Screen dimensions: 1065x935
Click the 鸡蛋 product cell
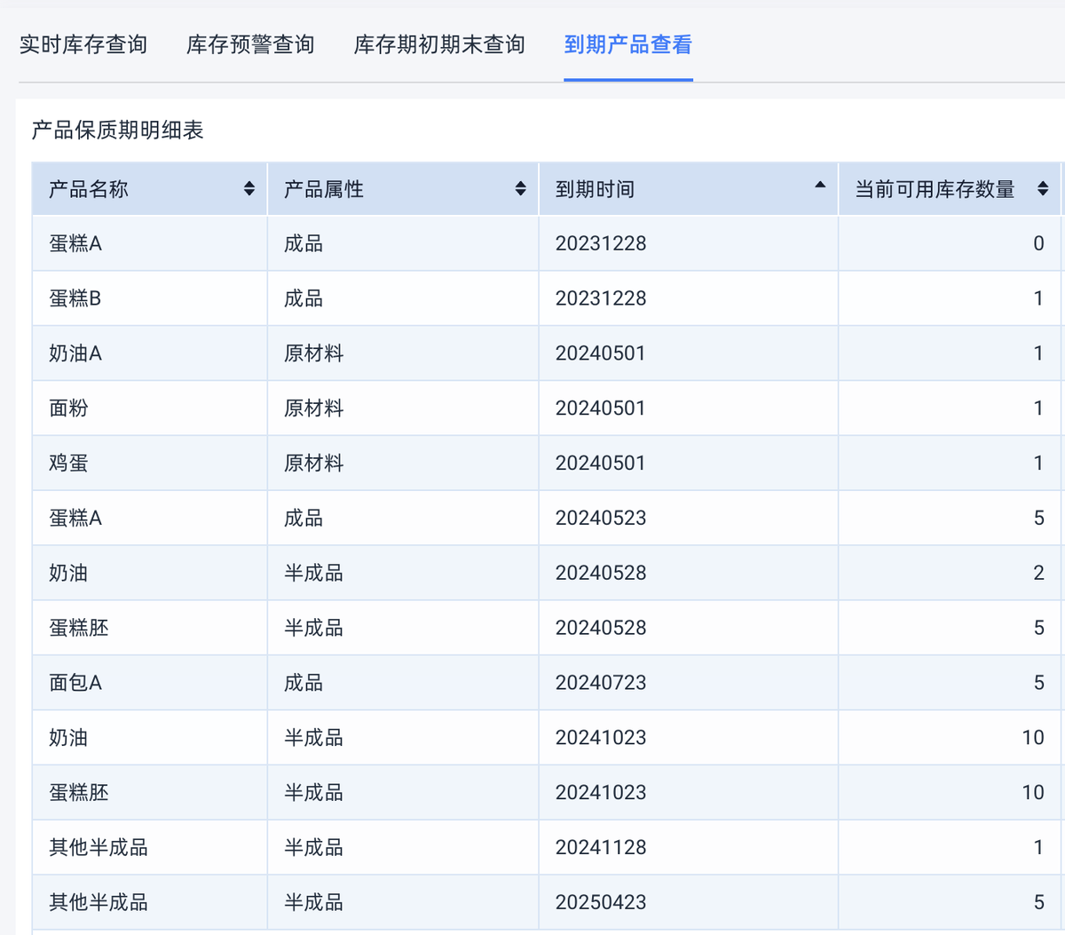click(x=68, y=464)
